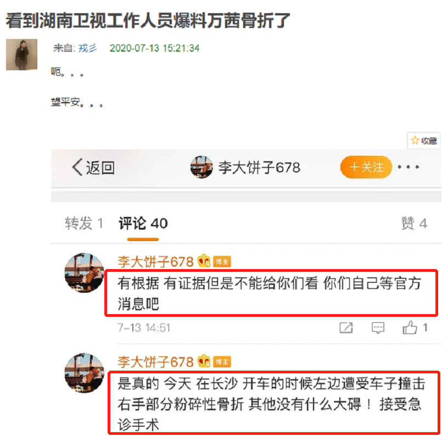Reply to first comment with bubble icon

[378, 328]
